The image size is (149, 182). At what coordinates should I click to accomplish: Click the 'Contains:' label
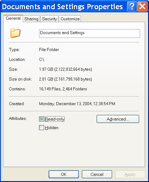[x=18, y=89]
